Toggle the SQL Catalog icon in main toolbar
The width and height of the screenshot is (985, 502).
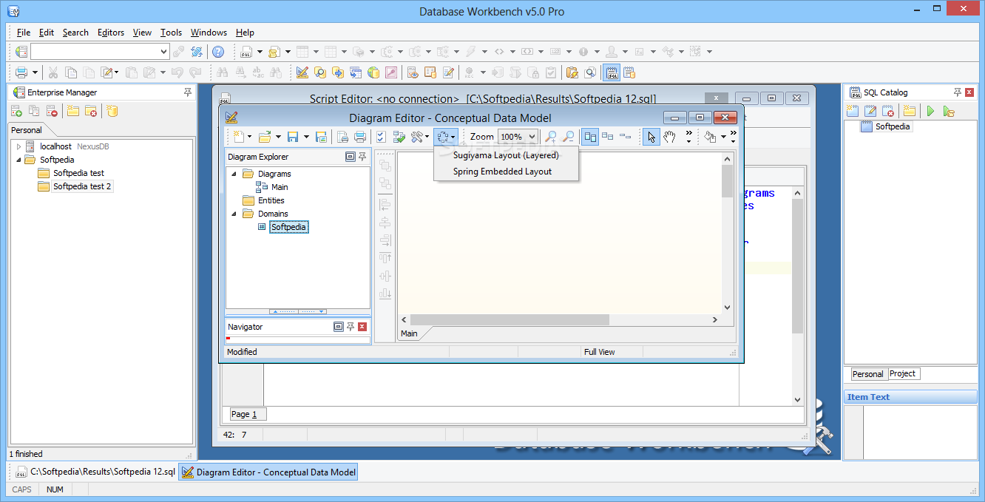(612, 72)
